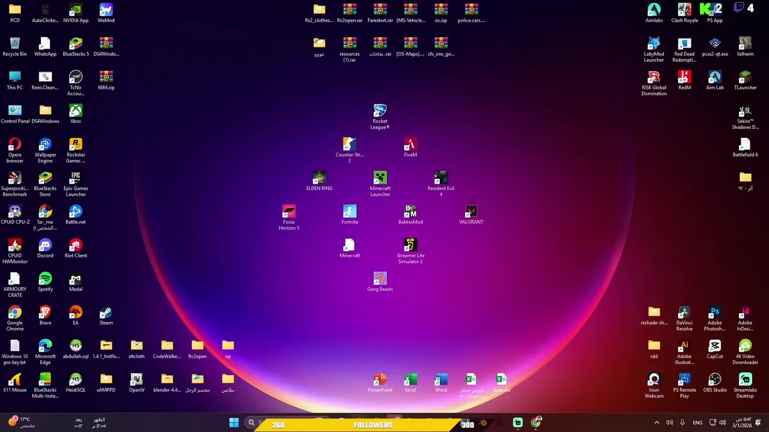Screen dimensions: 769x432
Task: Open the Spotify shortcut
Action: (x=45, y=282)
